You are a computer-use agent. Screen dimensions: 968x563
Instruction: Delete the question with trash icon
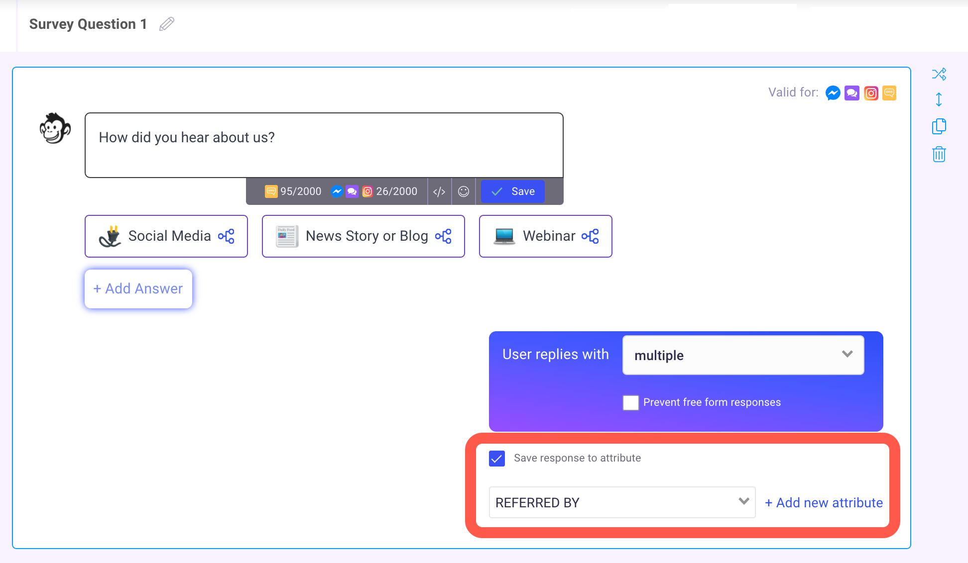pos(939,154)
